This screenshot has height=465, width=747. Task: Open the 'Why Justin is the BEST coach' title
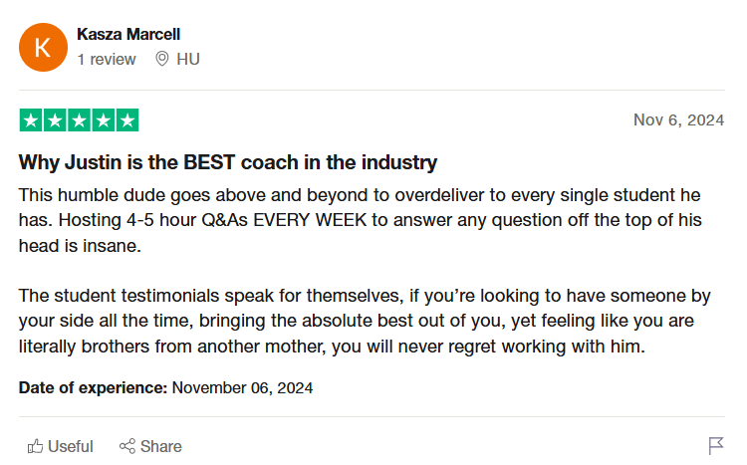tap(228, 162)
